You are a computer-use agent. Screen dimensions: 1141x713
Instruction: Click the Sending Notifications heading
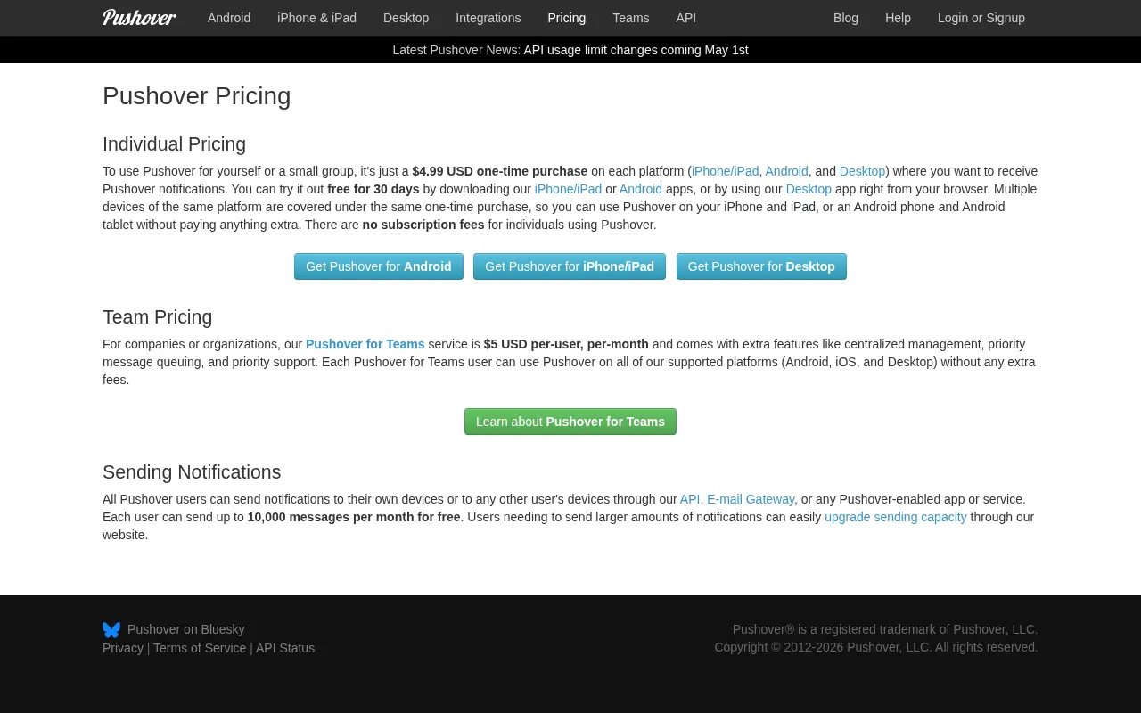[192, 472]
